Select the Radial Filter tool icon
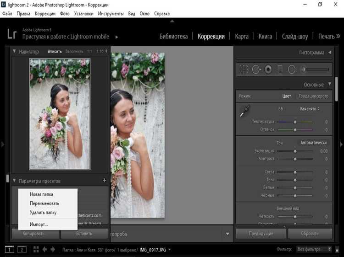The height and width of the screenshot is (257, 344). pos(292,70)
